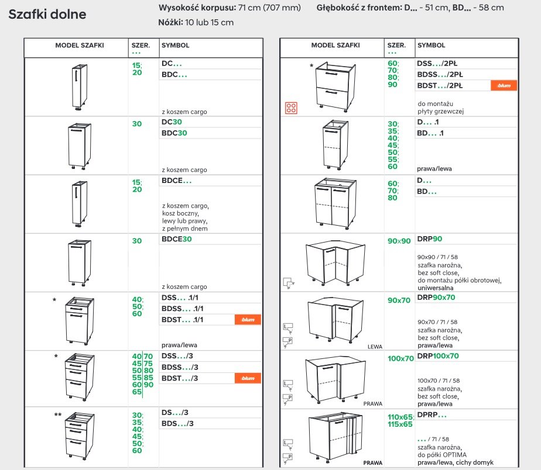
Task: Click the DRP90 corner cabinet drawing
Action: point(331,262)
